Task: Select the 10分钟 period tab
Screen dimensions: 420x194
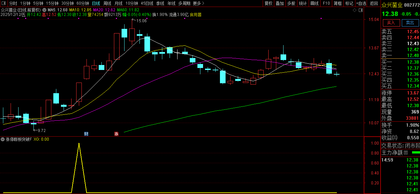Action: click(x=131, y=3)
